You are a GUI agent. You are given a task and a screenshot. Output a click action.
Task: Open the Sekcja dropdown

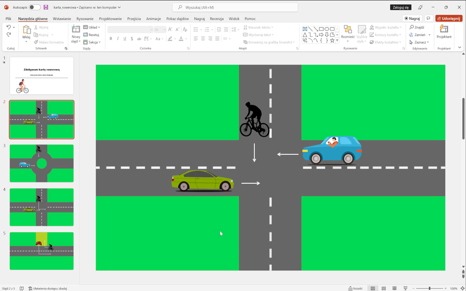pyautogui.click(x=92, y=42)
